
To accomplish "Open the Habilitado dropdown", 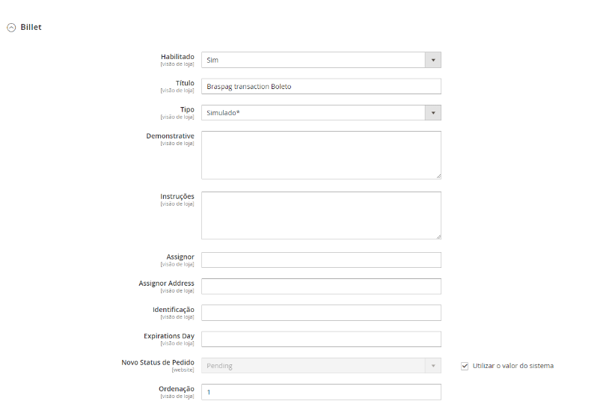I will 313,60.
